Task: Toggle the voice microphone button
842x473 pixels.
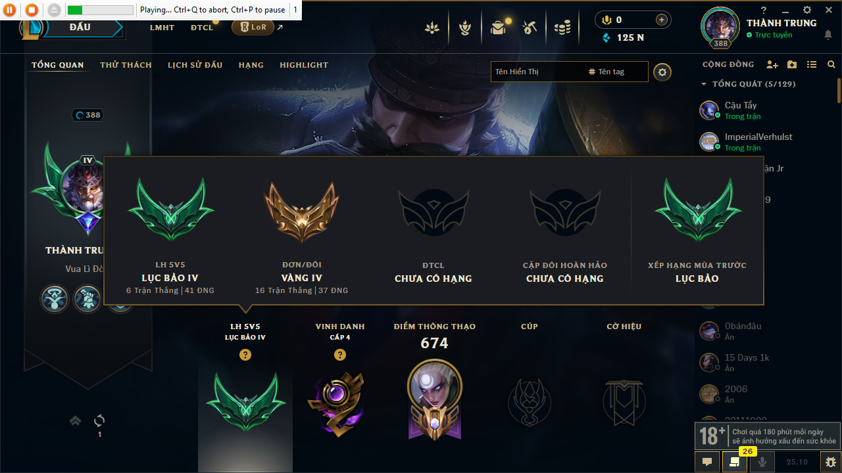Action: point(762,462)
